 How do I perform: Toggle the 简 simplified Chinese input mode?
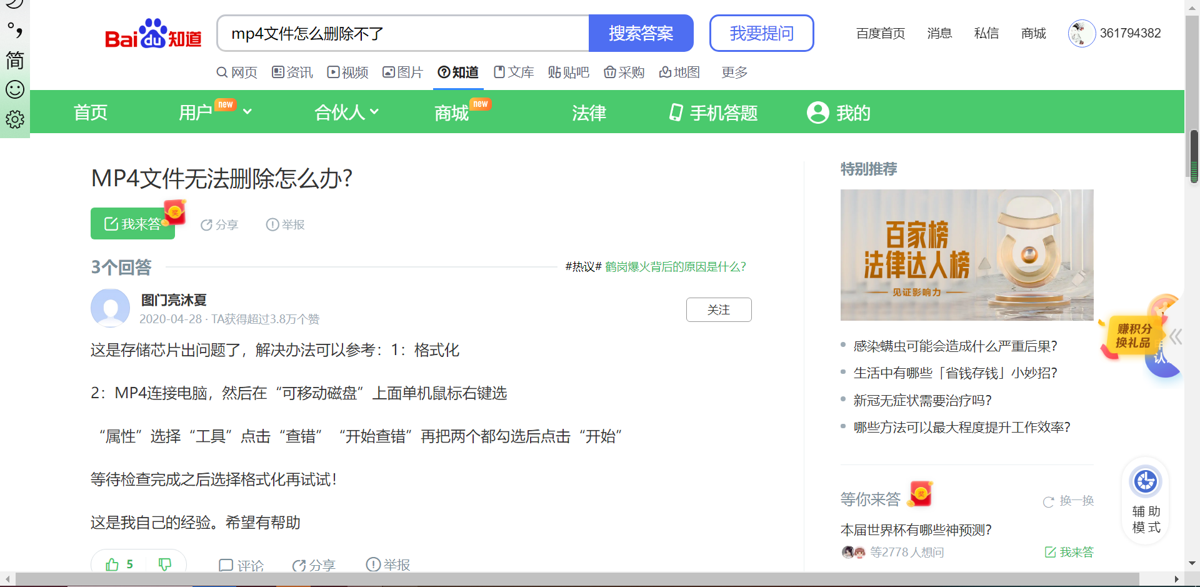[15, 61]
